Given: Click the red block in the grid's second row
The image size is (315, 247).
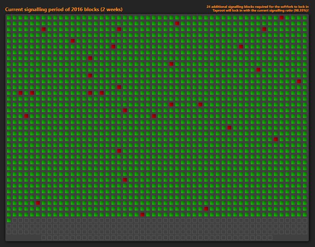Looking at the screenshot, I should click(177, 24).
